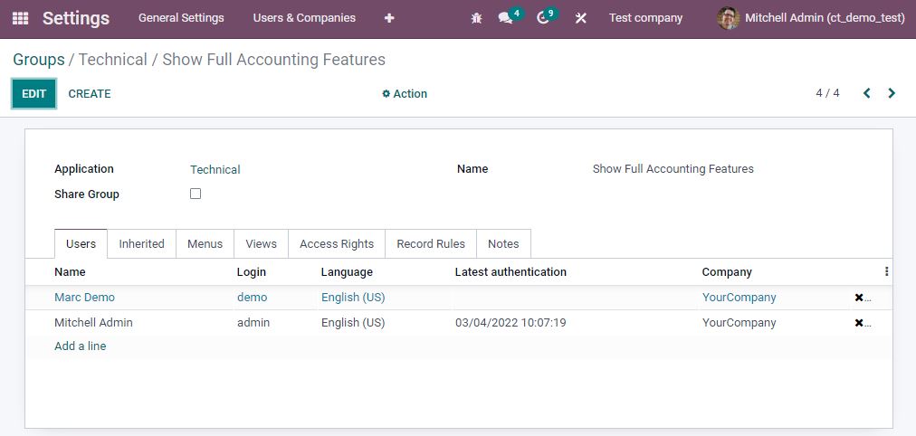Click Marc Demo's YourCompany cell

pyautogui.click(x=739, y=297)
